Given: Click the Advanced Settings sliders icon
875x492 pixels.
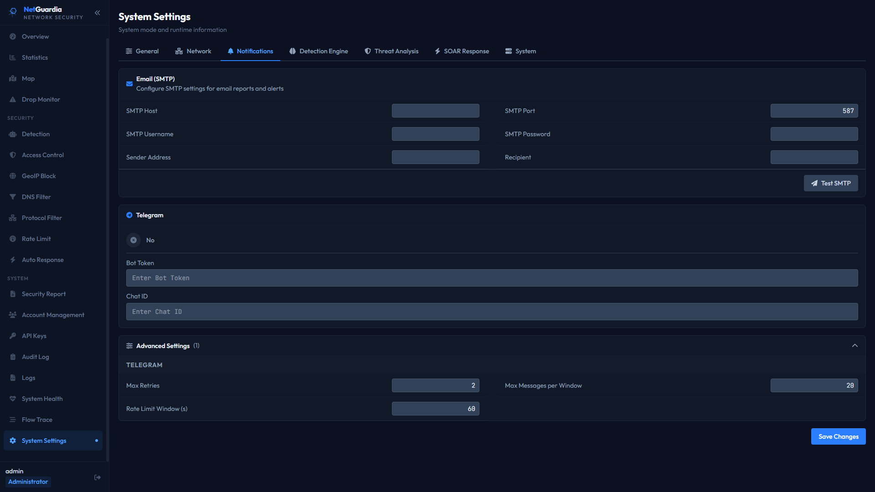Looking at the screenshot, I should (129, 346).
